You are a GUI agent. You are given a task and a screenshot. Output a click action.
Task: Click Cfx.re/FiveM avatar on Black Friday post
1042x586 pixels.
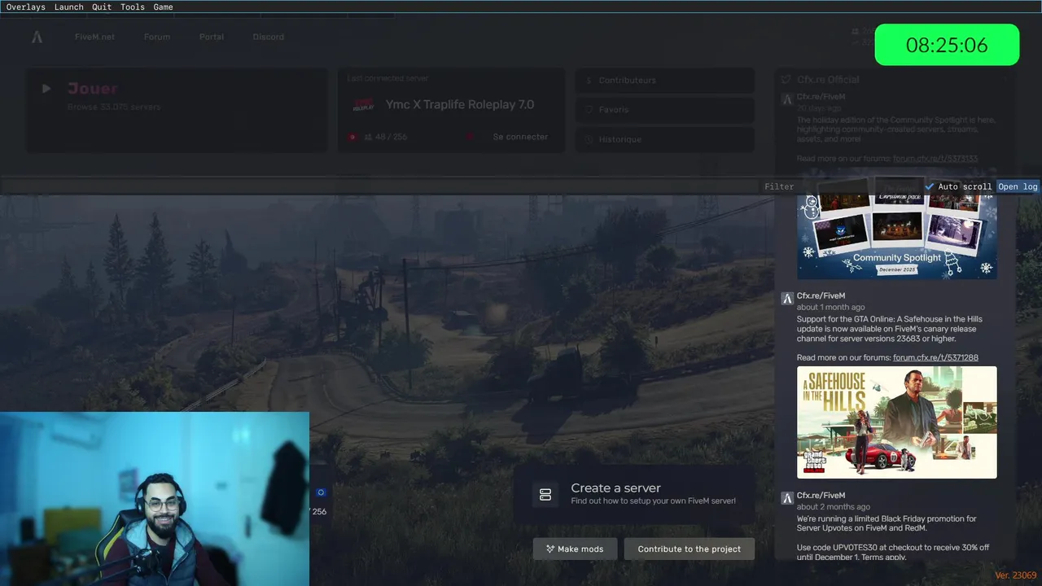point(787,498)
